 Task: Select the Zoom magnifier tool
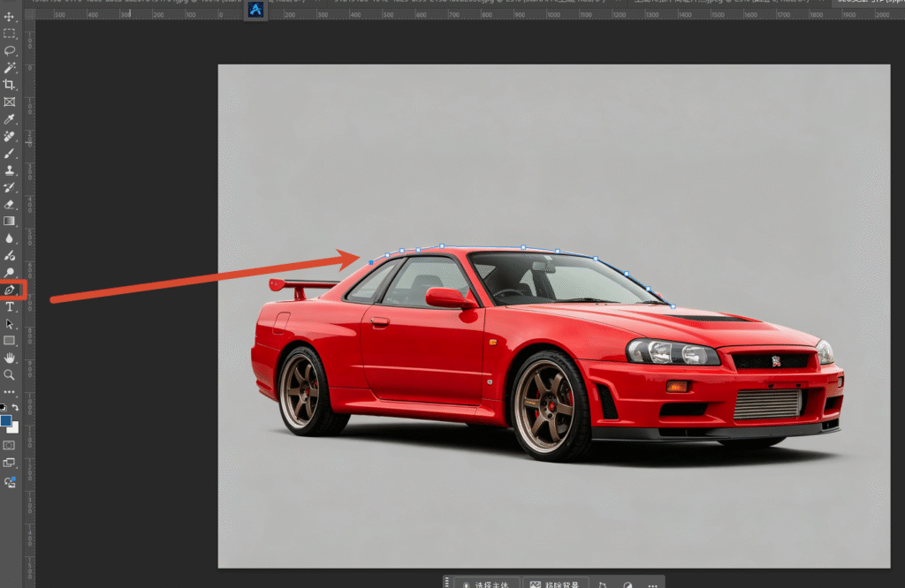pos(9,374)
